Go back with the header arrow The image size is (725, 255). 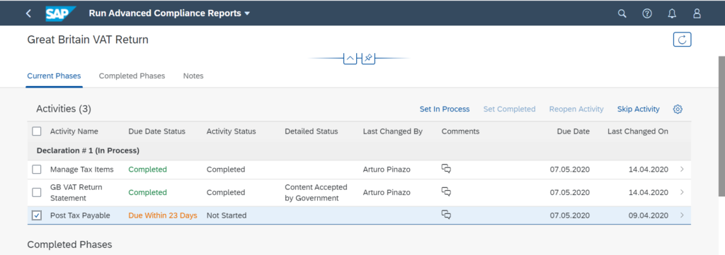pyautogui.click(x=28, y=13)
